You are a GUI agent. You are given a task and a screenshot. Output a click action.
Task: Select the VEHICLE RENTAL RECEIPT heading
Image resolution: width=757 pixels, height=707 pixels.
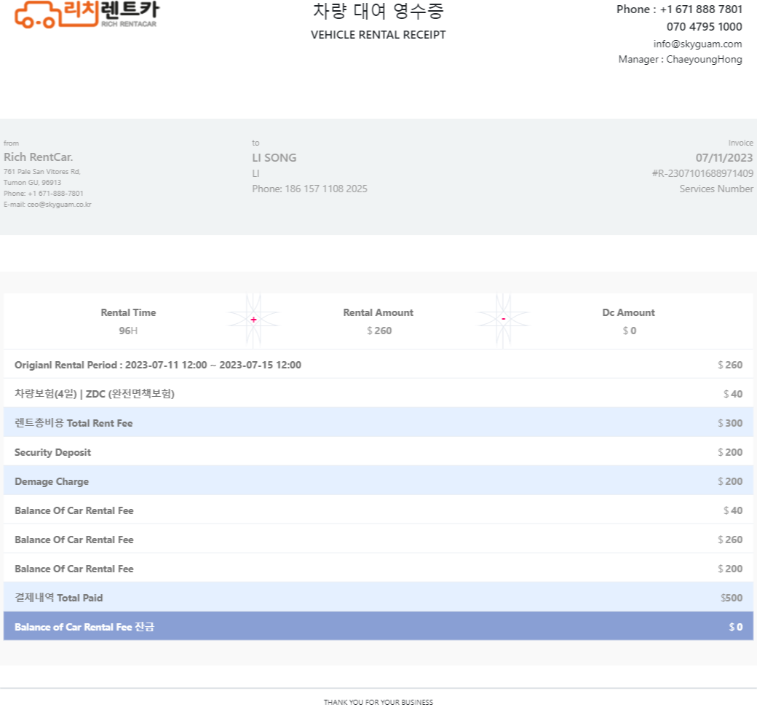click(378, 35)
